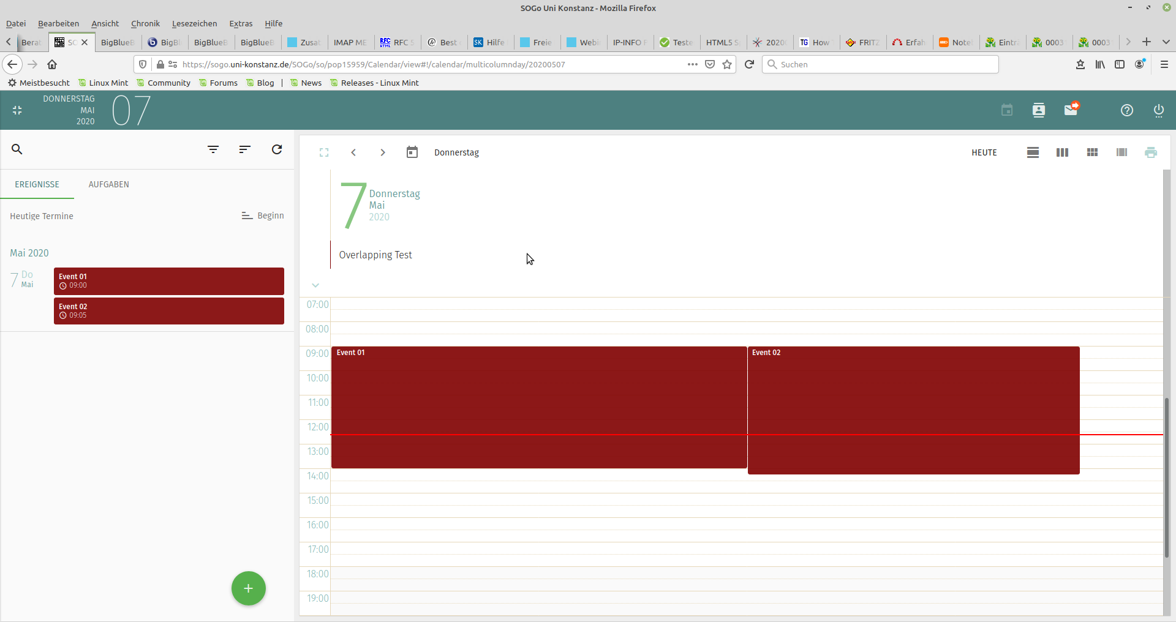Go to the previous day

[353, 152]
